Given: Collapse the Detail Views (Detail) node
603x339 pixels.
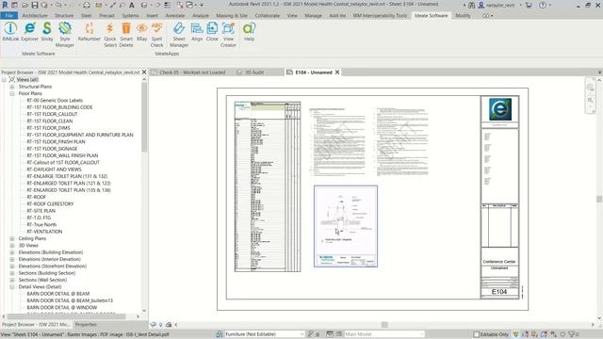Looking at the screenshot, I should 12,286.
